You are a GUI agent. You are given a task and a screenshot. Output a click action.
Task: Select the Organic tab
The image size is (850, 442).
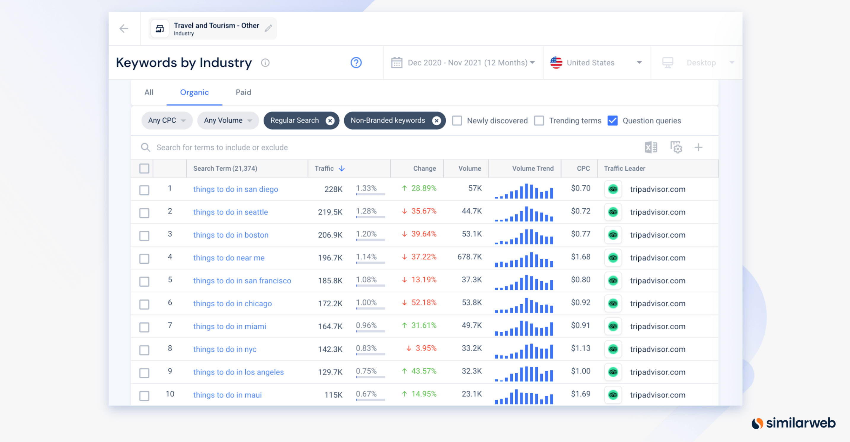(194, 92)
